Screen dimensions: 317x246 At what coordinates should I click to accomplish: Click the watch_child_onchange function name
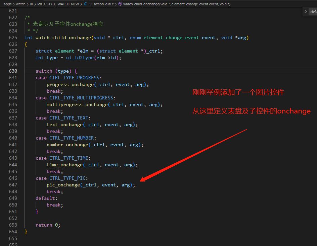click(x=63, y=38)
